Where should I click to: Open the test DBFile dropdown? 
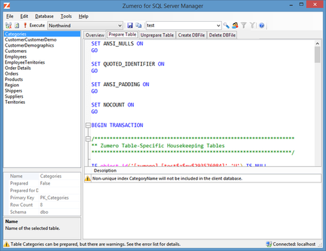coord(218,26)
